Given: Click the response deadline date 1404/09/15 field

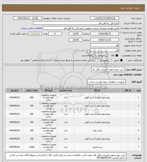Looking at the screenshot, I should click(105, 34).
